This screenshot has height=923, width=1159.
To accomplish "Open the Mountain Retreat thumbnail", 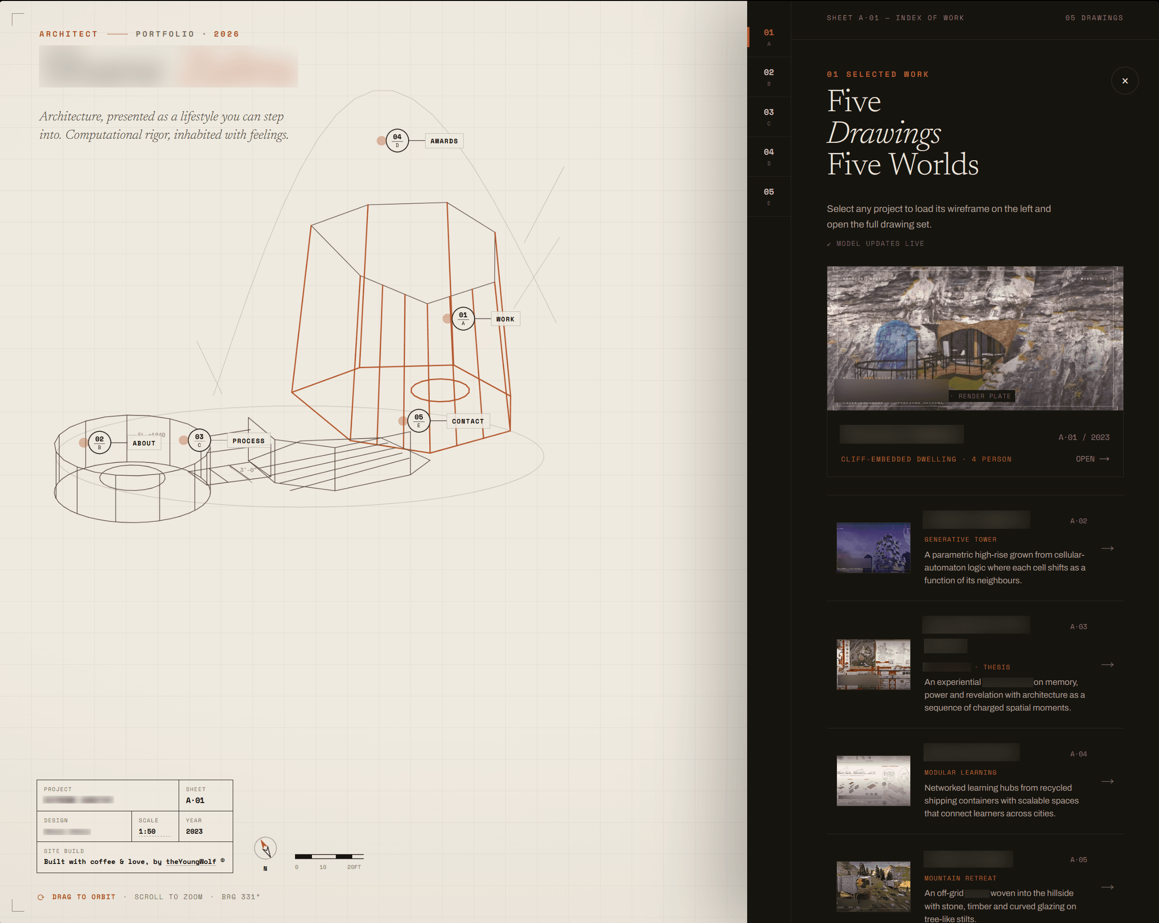I will [x=873, y=886].
